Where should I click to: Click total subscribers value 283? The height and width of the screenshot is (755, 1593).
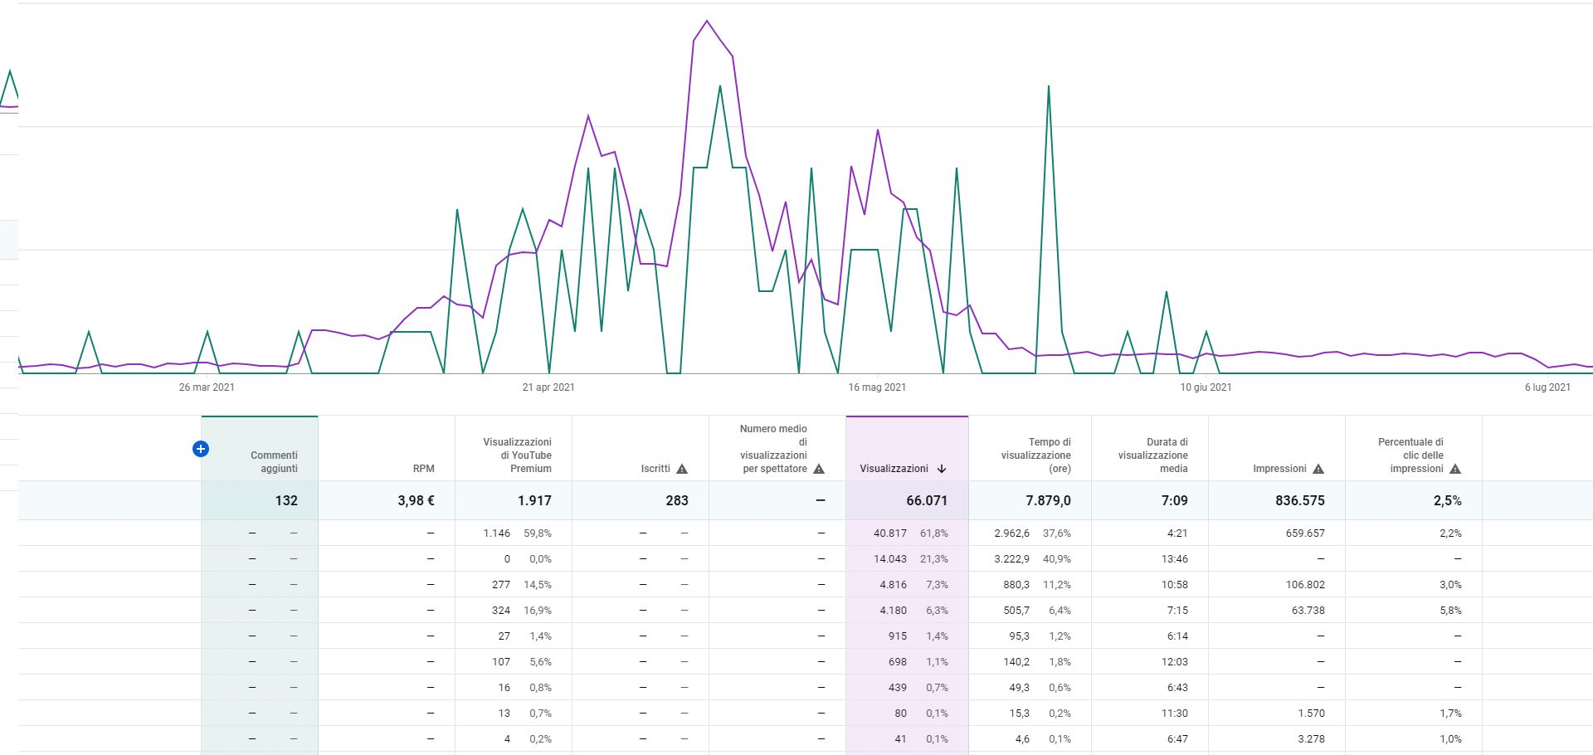[x=677, y=500]
